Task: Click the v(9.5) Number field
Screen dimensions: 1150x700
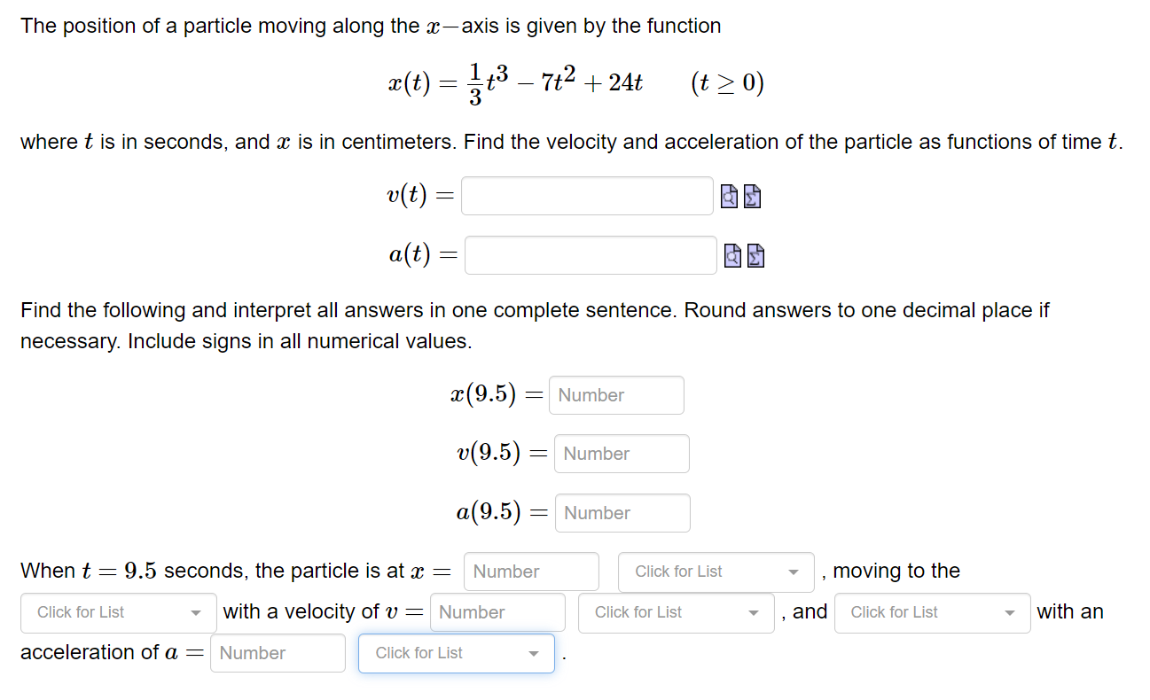Action: [622, 454]
